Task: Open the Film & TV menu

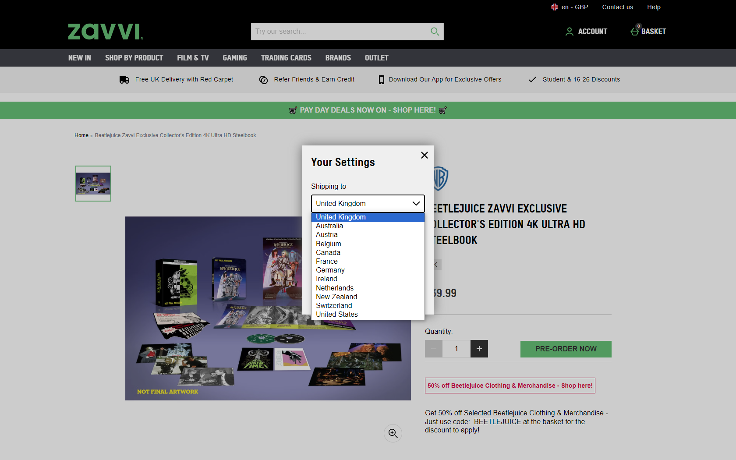Action: click(193, 58)
